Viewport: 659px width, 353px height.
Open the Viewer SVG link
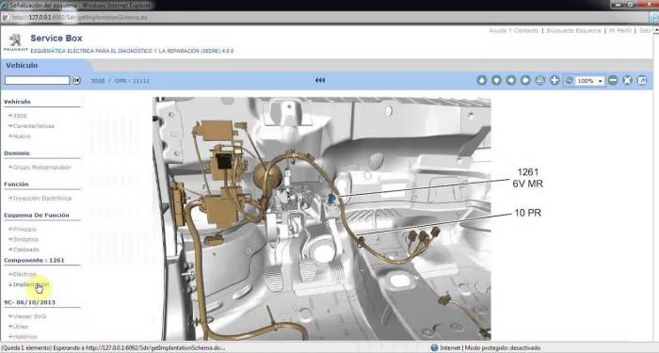(x=29, y=316)
